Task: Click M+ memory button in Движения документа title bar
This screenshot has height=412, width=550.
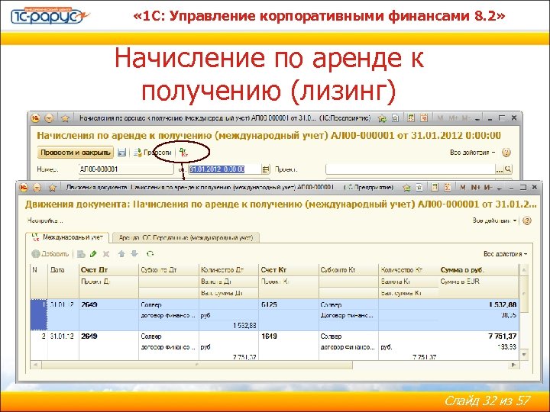Action: (476, 188)
